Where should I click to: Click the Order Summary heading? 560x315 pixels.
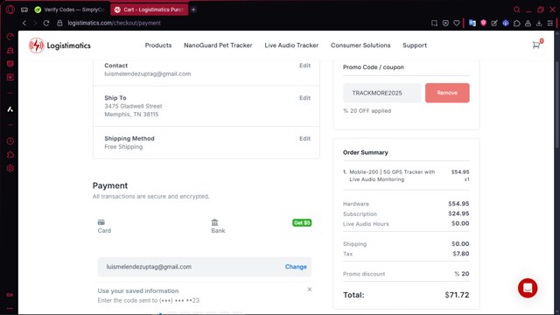click(x=366, y=152)
